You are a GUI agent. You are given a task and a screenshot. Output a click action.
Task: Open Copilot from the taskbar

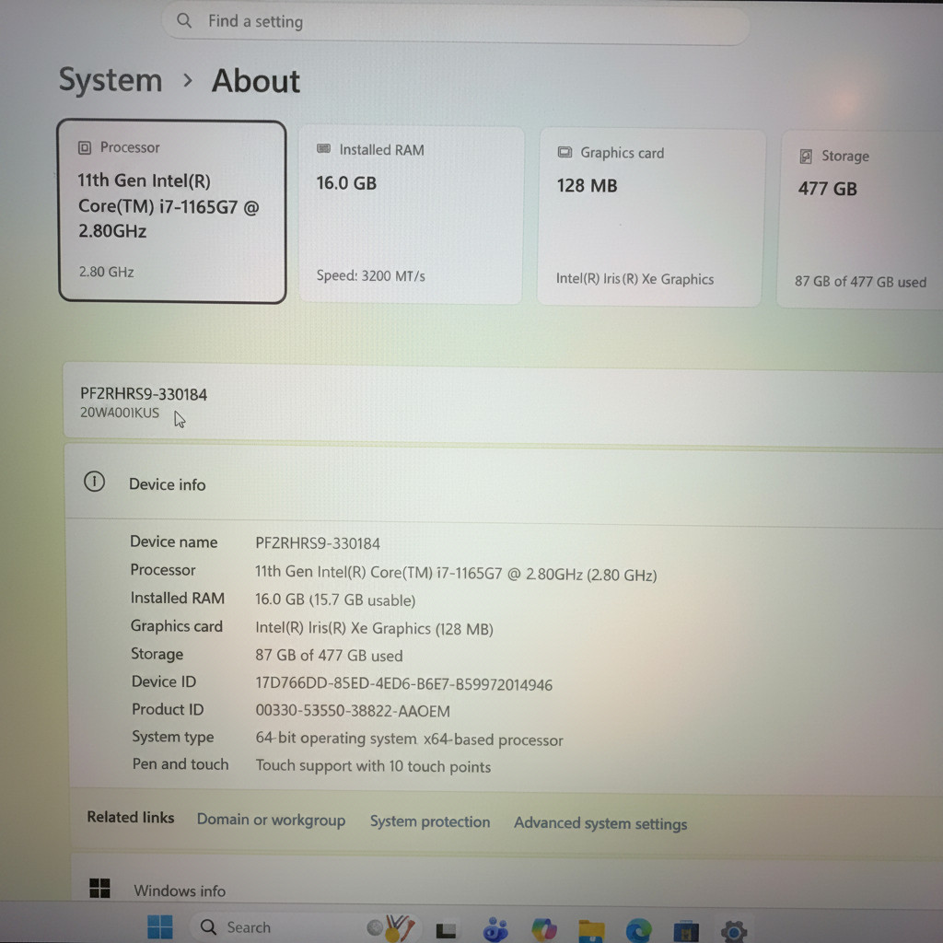543,930
